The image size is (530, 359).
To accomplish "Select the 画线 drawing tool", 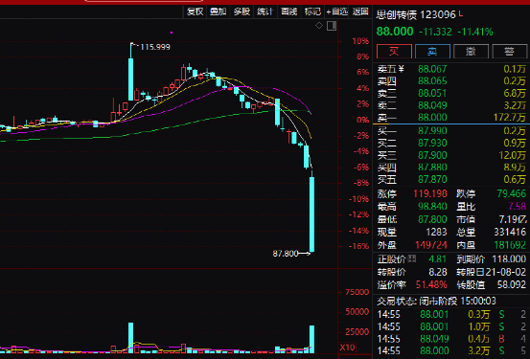I will coord(288,11).
